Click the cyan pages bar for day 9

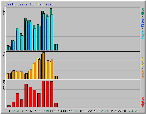click(x=44, y=32)
